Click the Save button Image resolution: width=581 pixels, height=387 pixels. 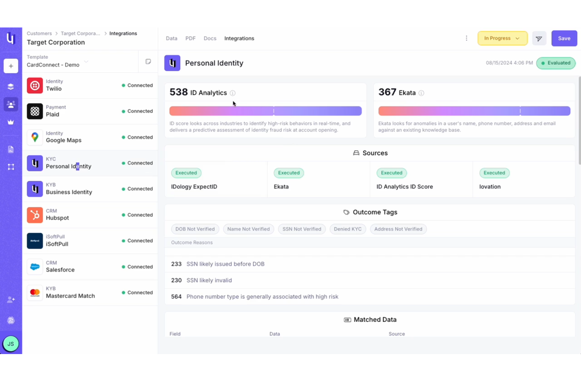click(x=564, y=38)
